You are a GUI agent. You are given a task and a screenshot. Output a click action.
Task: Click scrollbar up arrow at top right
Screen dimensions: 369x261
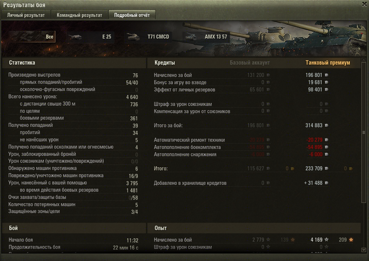pos(364,61)
